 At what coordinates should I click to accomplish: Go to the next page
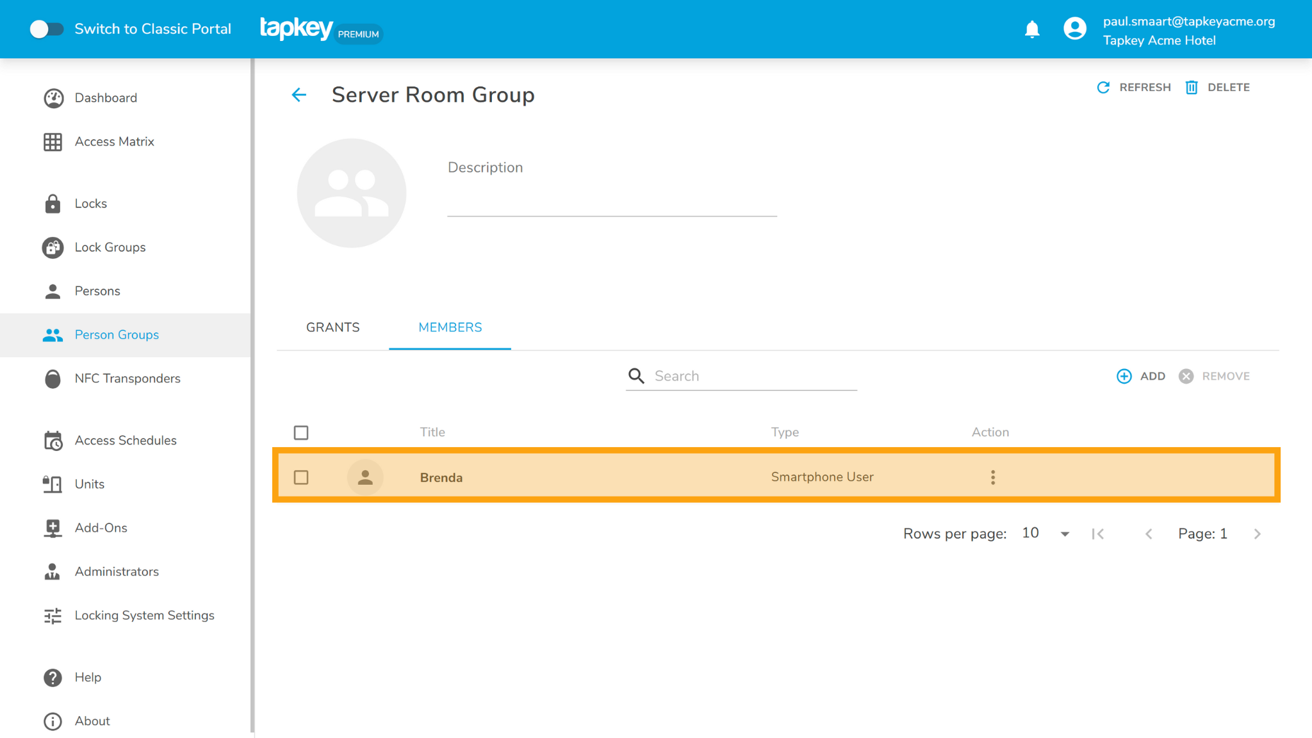coord(1258,534)
